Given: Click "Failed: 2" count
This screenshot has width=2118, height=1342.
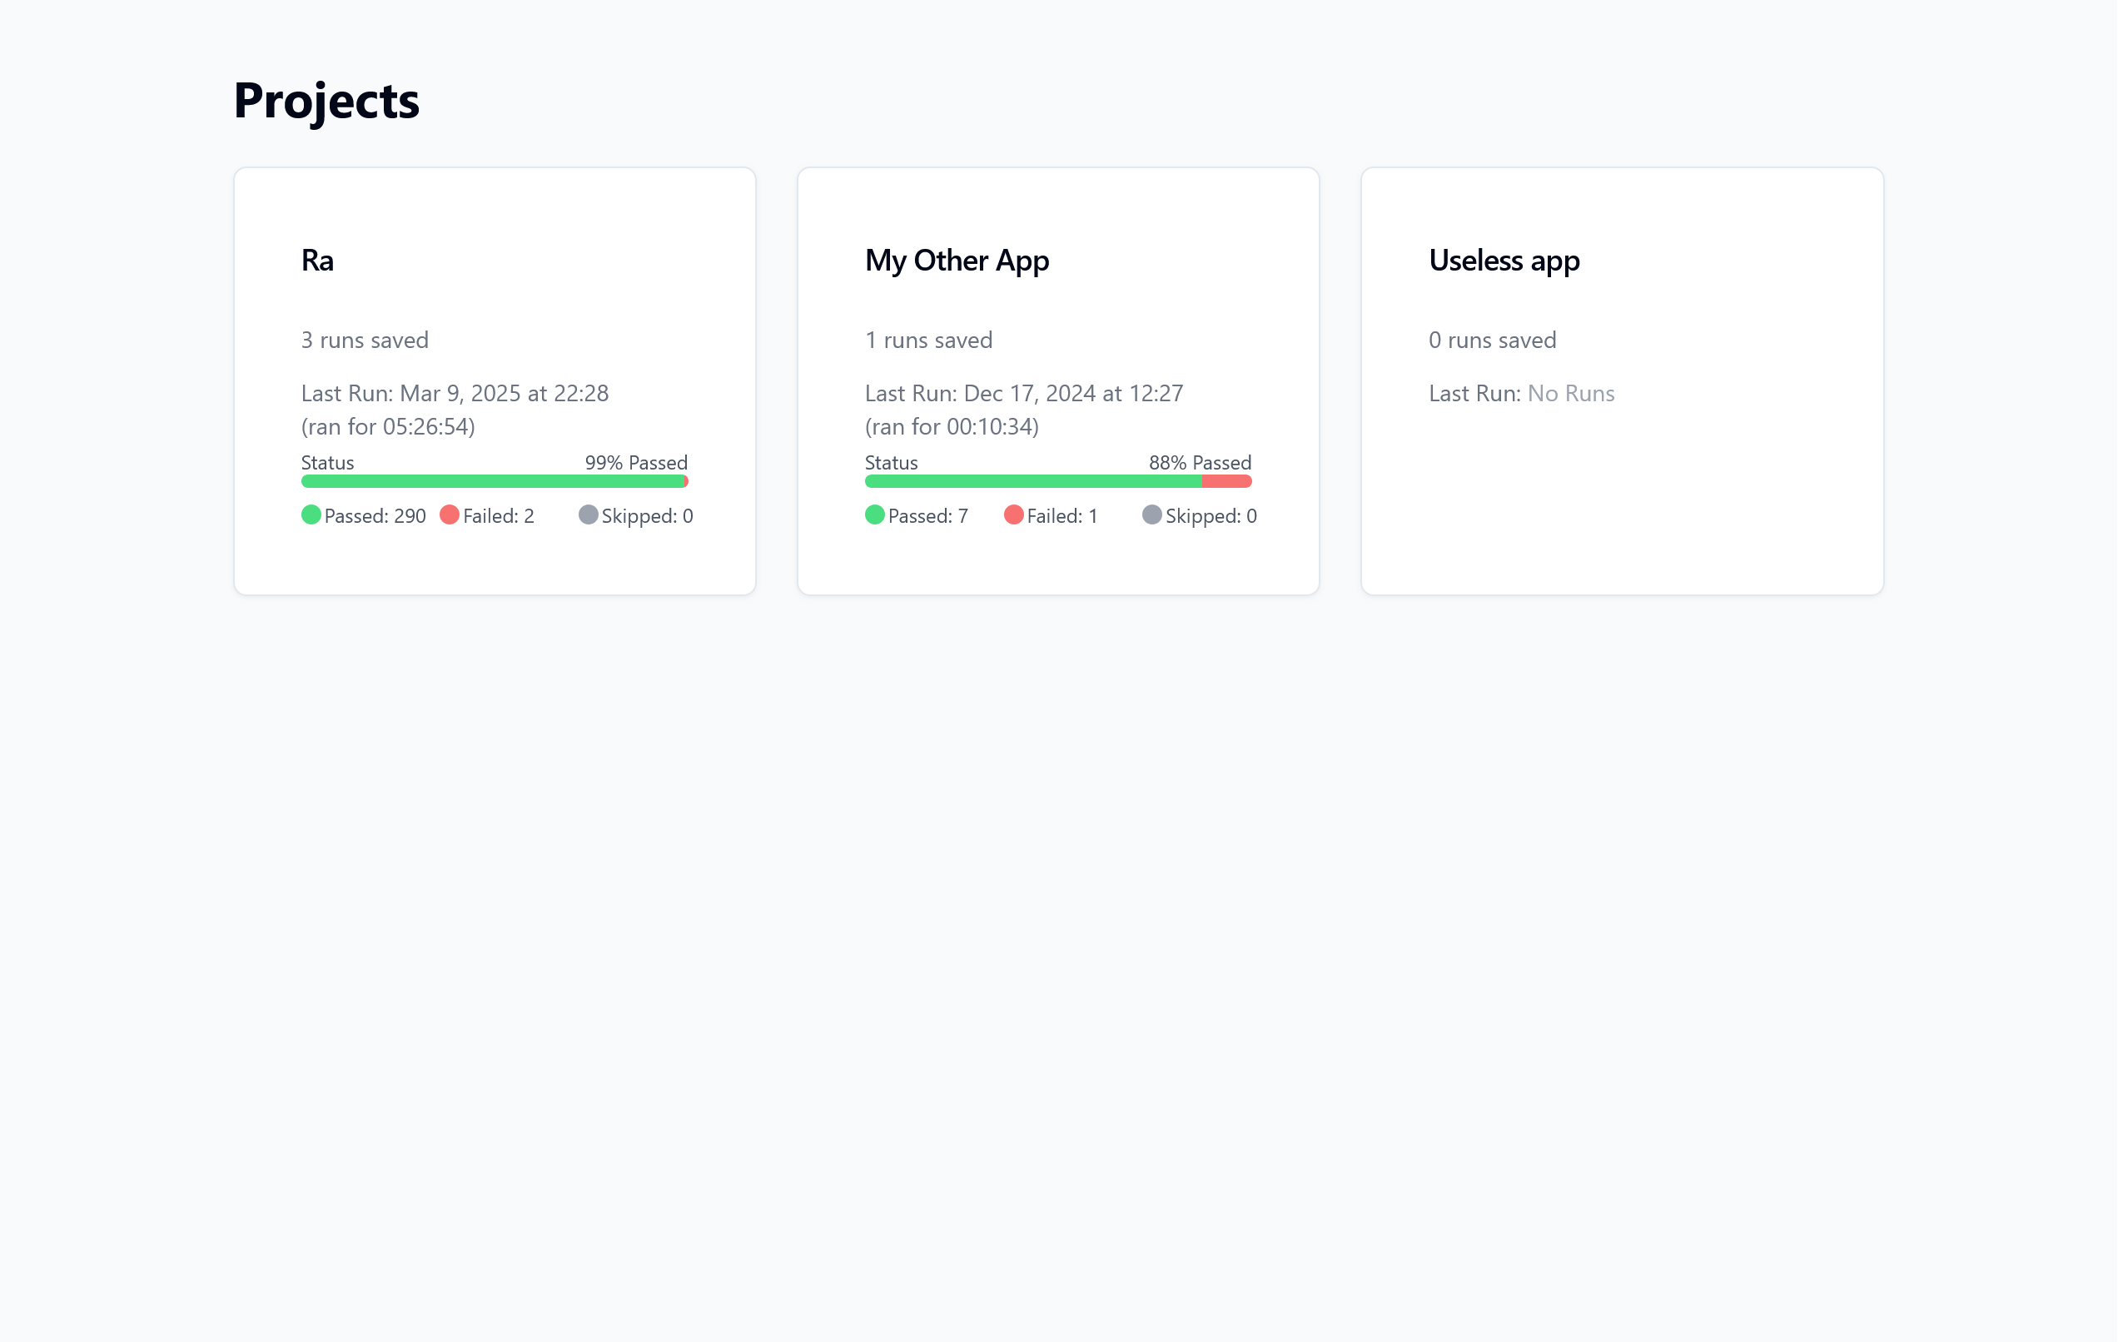Looking at the screenshot, I should point(499,516).
